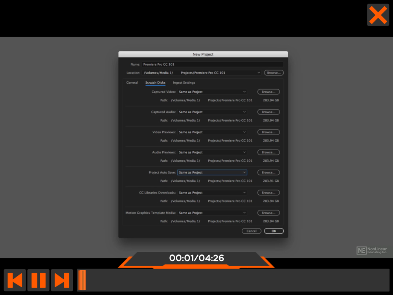Cancel the New Project dialog
The image size is (393, 295).
(x=252, y=231)
